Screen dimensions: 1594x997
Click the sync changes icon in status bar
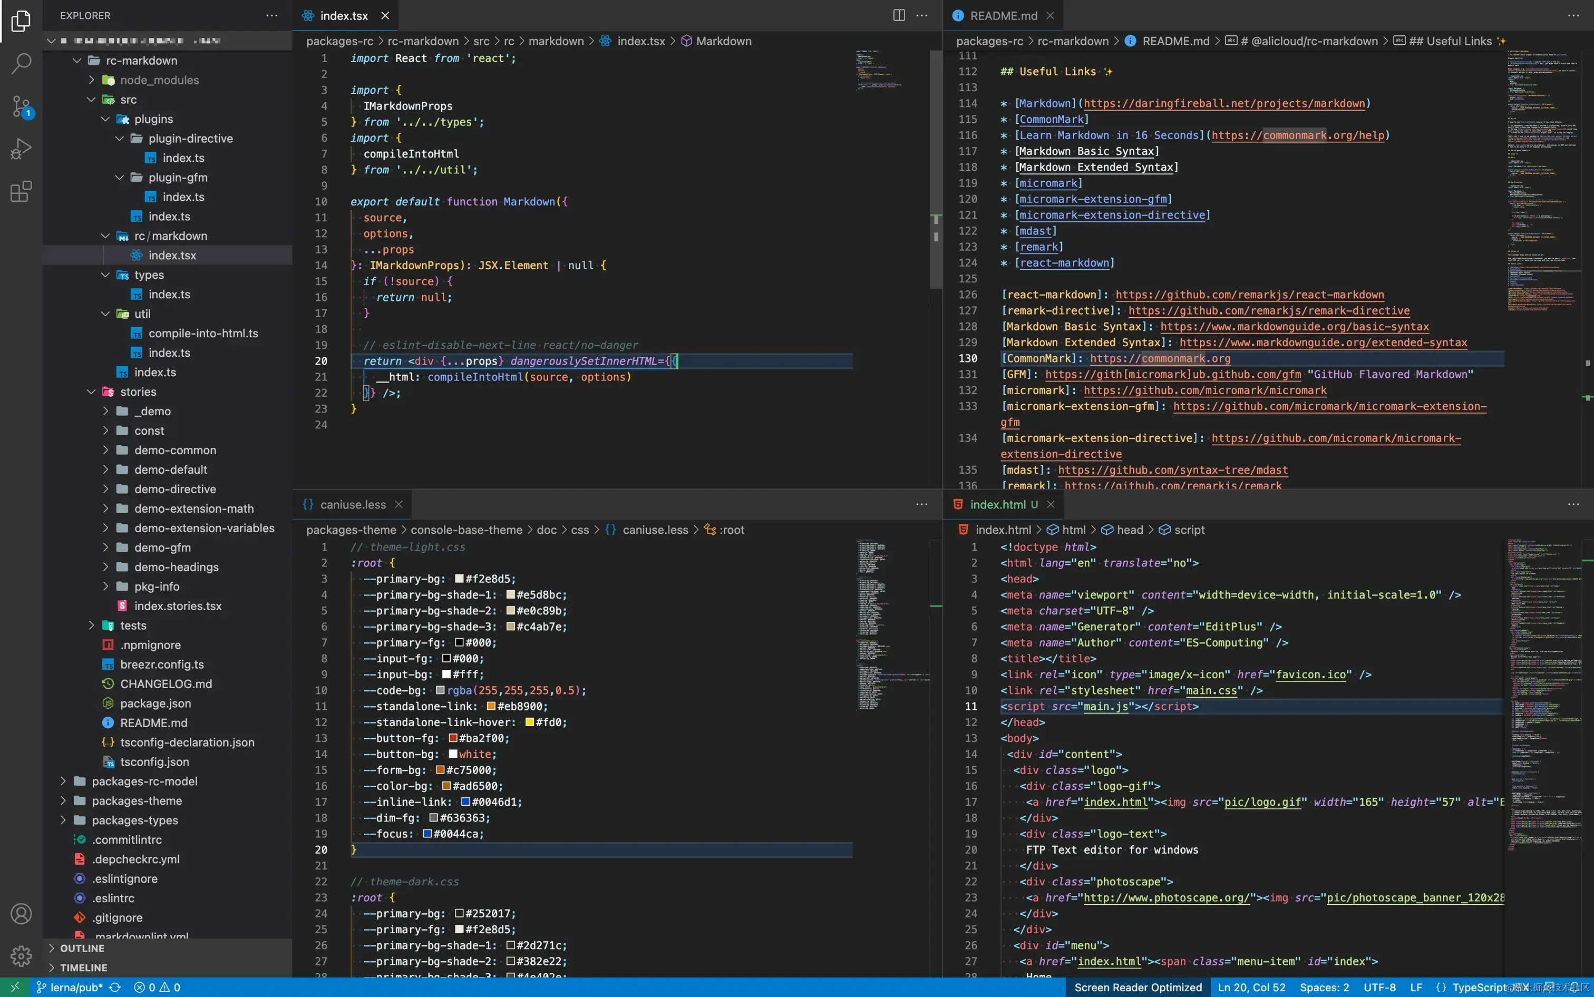tap(115, 987)
